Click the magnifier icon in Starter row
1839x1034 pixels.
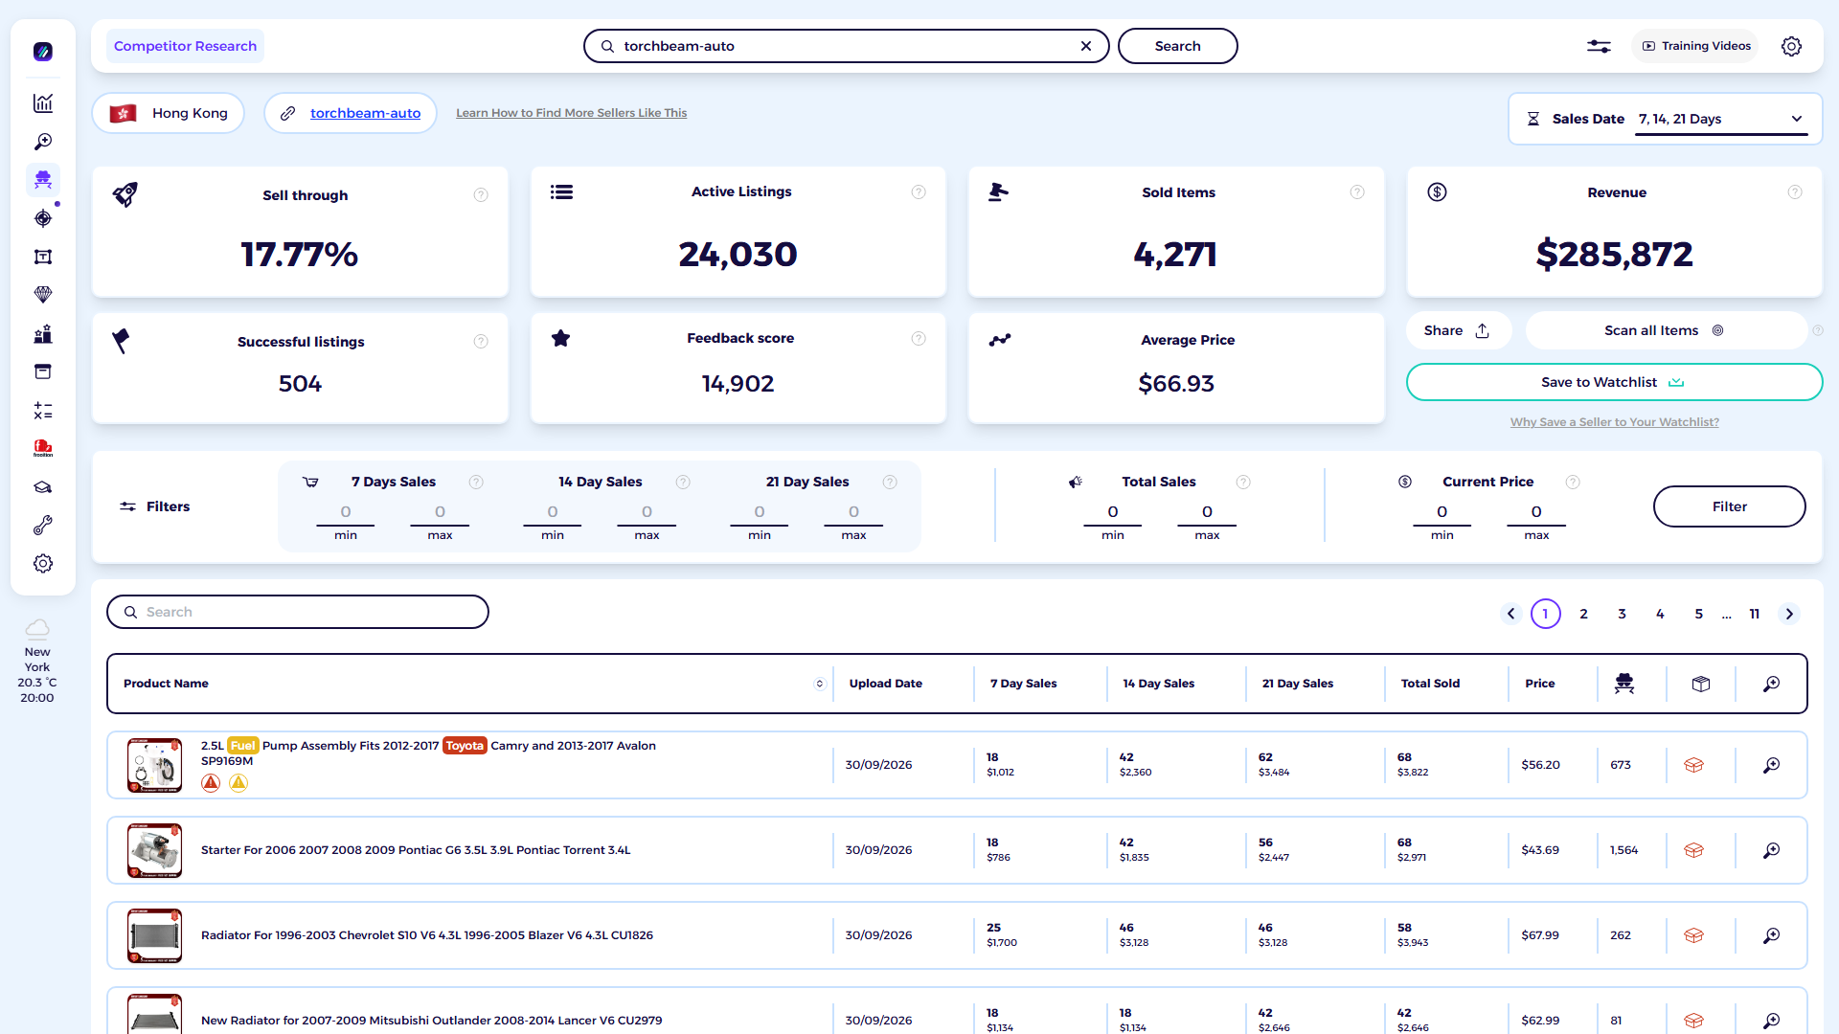[1772, 850]
